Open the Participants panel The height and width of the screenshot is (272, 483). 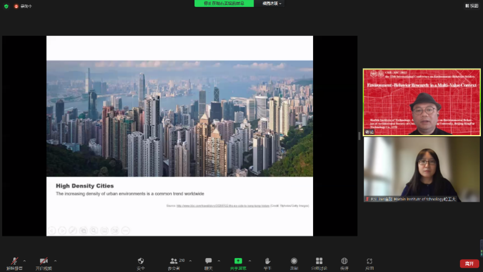point(174,261)
